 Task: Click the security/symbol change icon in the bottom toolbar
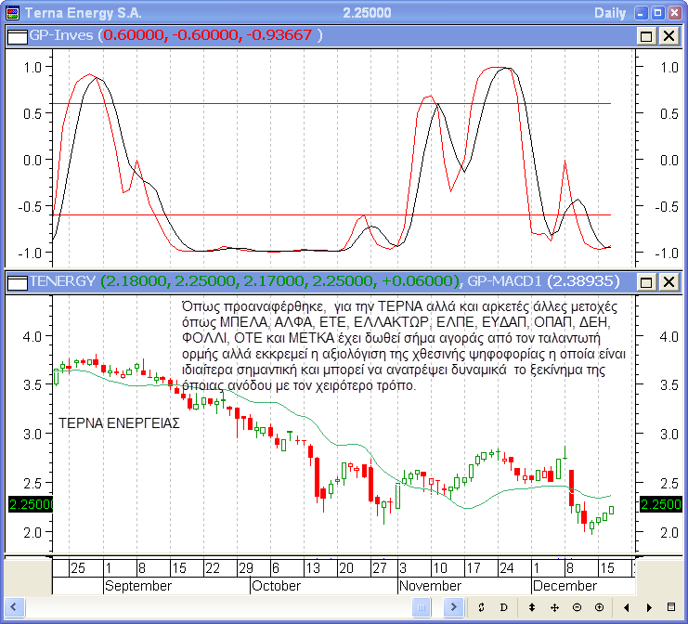click(482, 607)
